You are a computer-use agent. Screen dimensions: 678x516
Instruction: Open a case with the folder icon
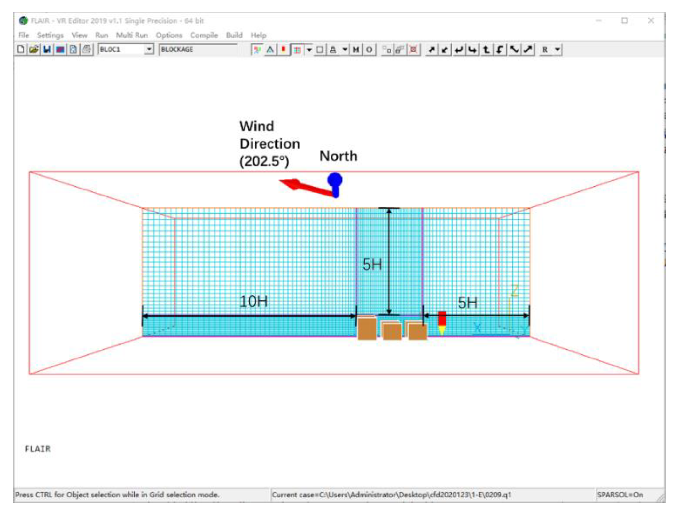34,50
